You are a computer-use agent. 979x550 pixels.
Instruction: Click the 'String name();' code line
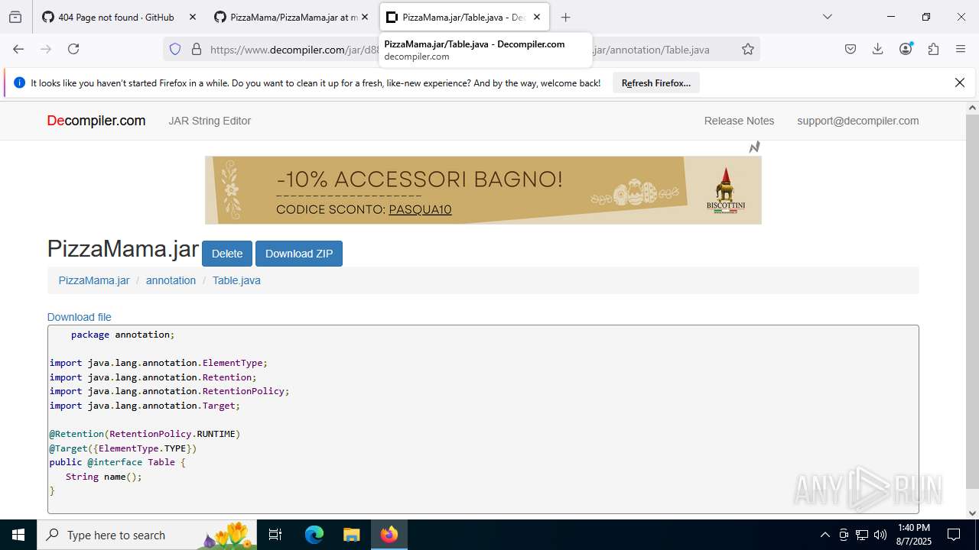click(104, 477)
